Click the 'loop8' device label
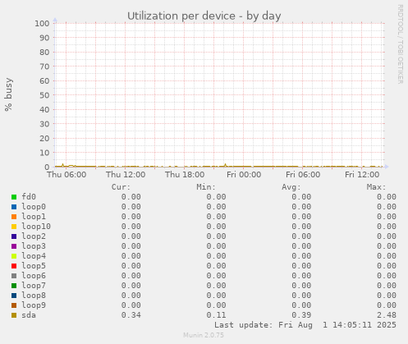The image size is (408, 344). pyautogui.click(x=34, y=296)
